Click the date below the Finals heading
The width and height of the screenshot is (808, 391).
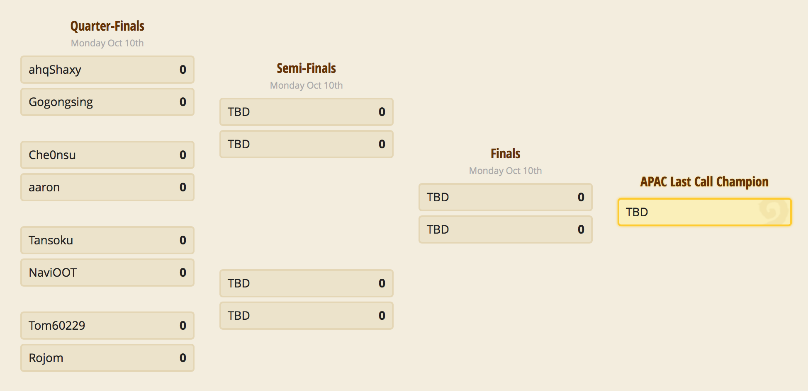(x=505, y=171)
